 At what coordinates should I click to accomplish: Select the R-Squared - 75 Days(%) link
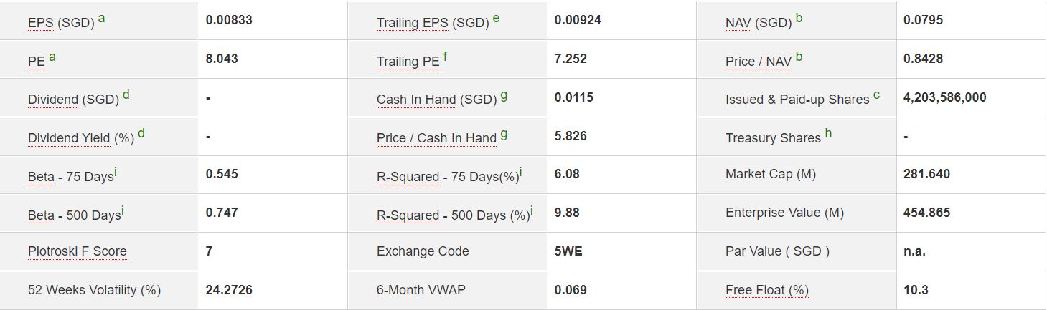tap(447, 177)
